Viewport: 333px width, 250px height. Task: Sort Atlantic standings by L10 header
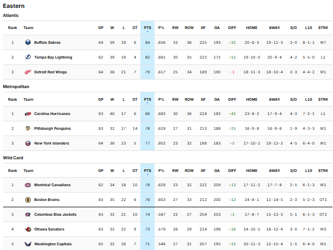[x=309, y=28]
